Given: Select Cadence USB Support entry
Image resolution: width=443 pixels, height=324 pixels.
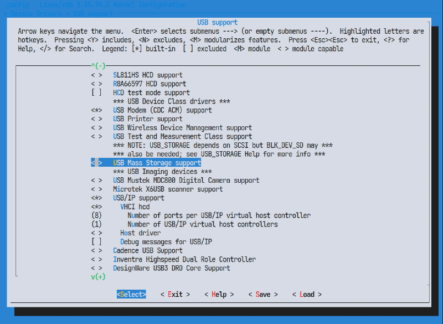Looking at the screenshot, I should (x=147, y=250).
